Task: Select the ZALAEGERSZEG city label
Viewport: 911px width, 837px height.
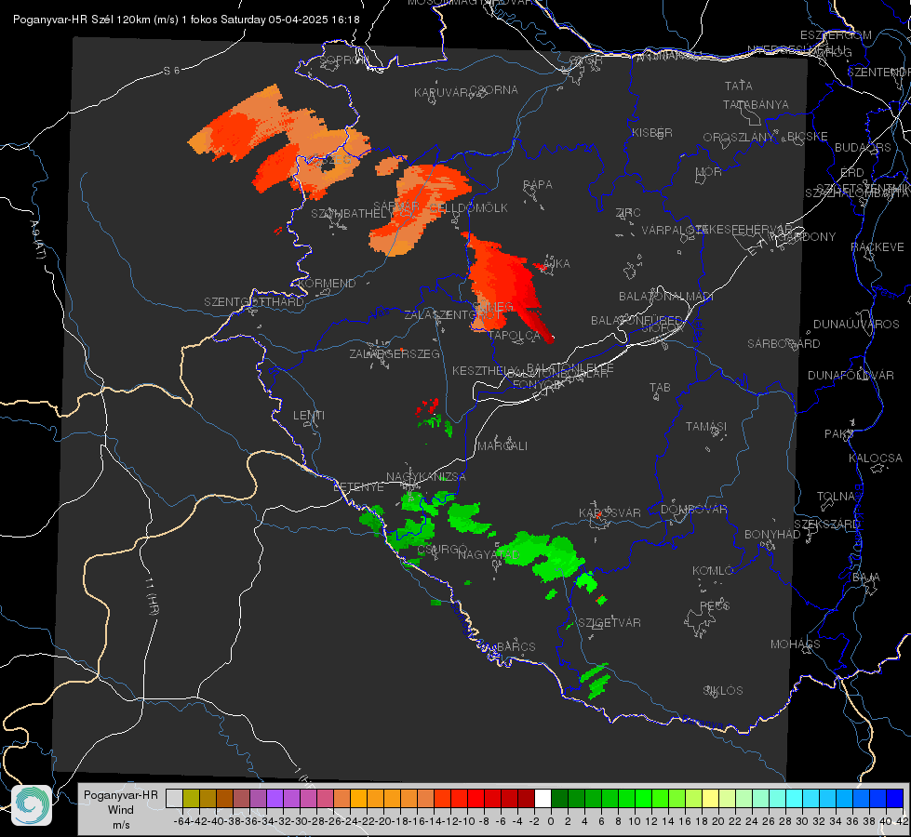Action: [395, 353]
